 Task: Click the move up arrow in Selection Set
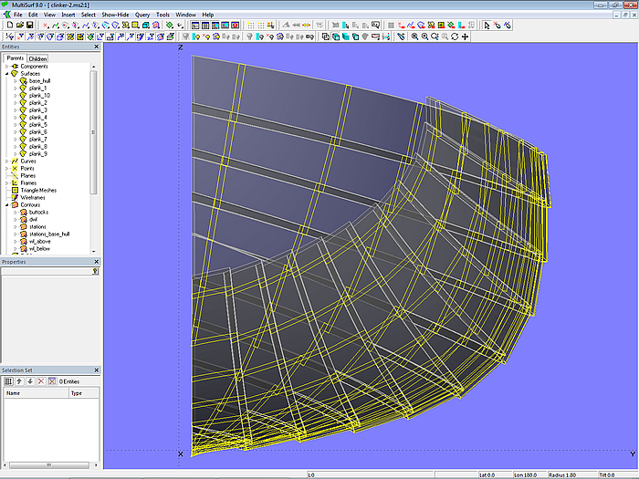(x=18, y=380)
